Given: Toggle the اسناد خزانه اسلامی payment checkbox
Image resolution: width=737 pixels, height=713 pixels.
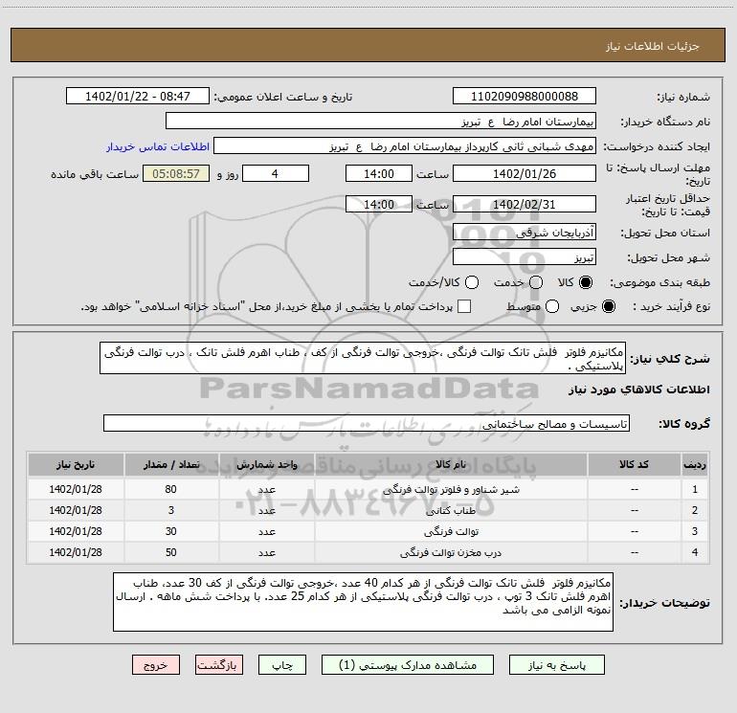Looking at the screenshot, I should [x=464, y=306].
